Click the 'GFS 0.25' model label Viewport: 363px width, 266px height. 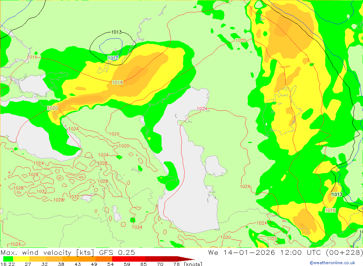pos(117,253)
